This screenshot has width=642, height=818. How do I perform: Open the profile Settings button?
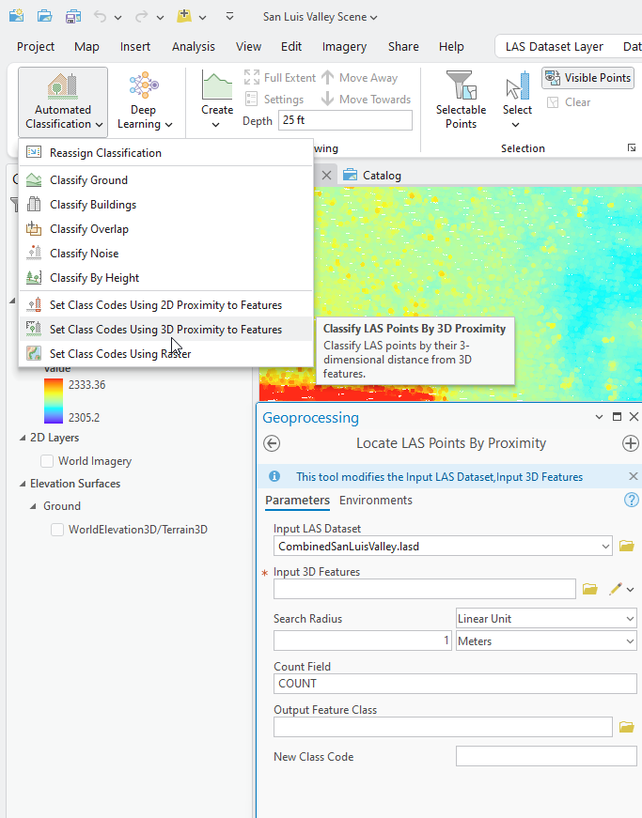(x=274, y=100)
